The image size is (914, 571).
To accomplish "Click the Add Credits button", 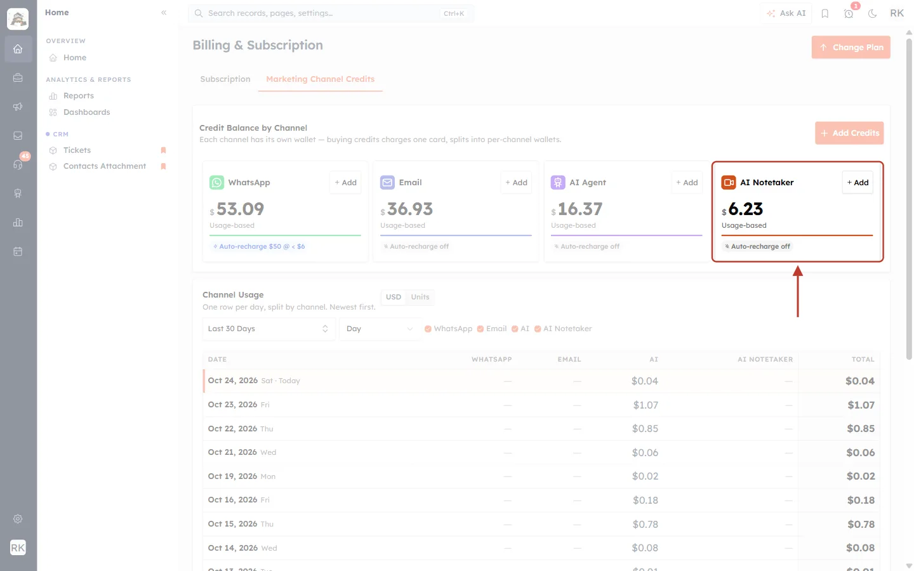I will [x=849, y=133].
